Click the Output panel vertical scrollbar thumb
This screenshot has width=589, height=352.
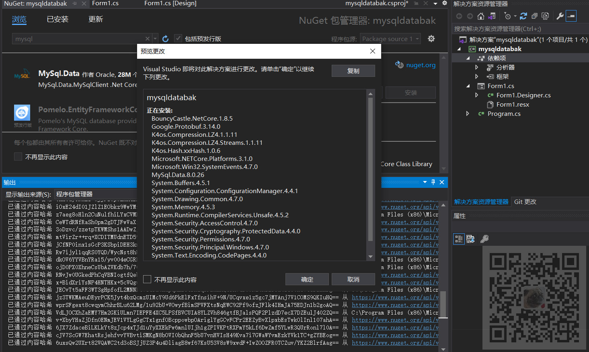point(443,305)
